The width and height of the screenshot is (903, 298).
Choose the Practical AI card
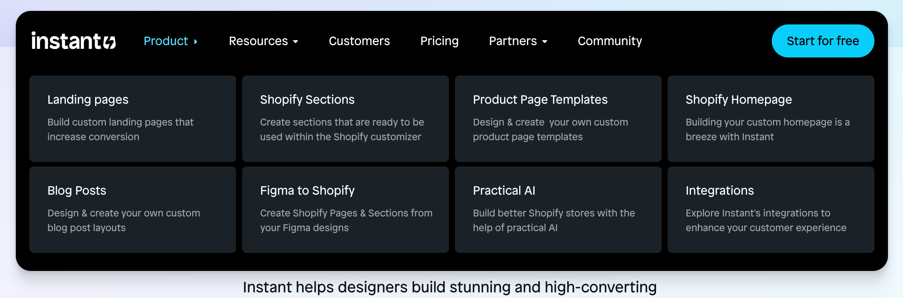(x=558, y=209)
